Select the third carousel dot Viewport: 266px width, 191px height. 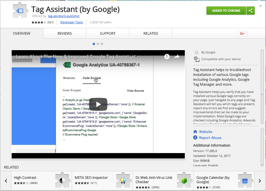[102, 44]
